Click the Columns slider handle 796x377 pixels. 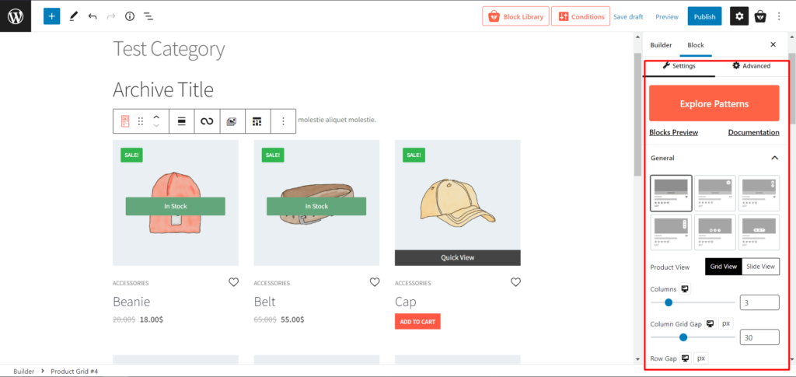point(669,303)
